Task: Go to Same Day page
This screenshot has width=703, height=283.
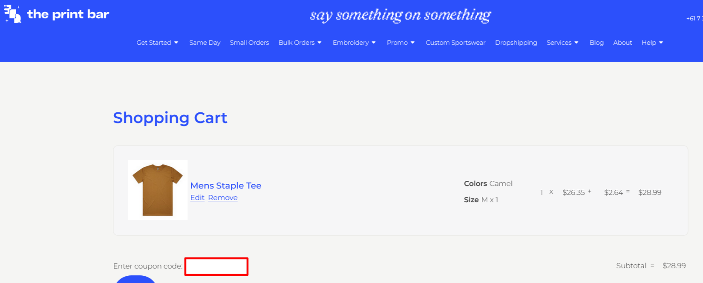Action: [205, 43]
